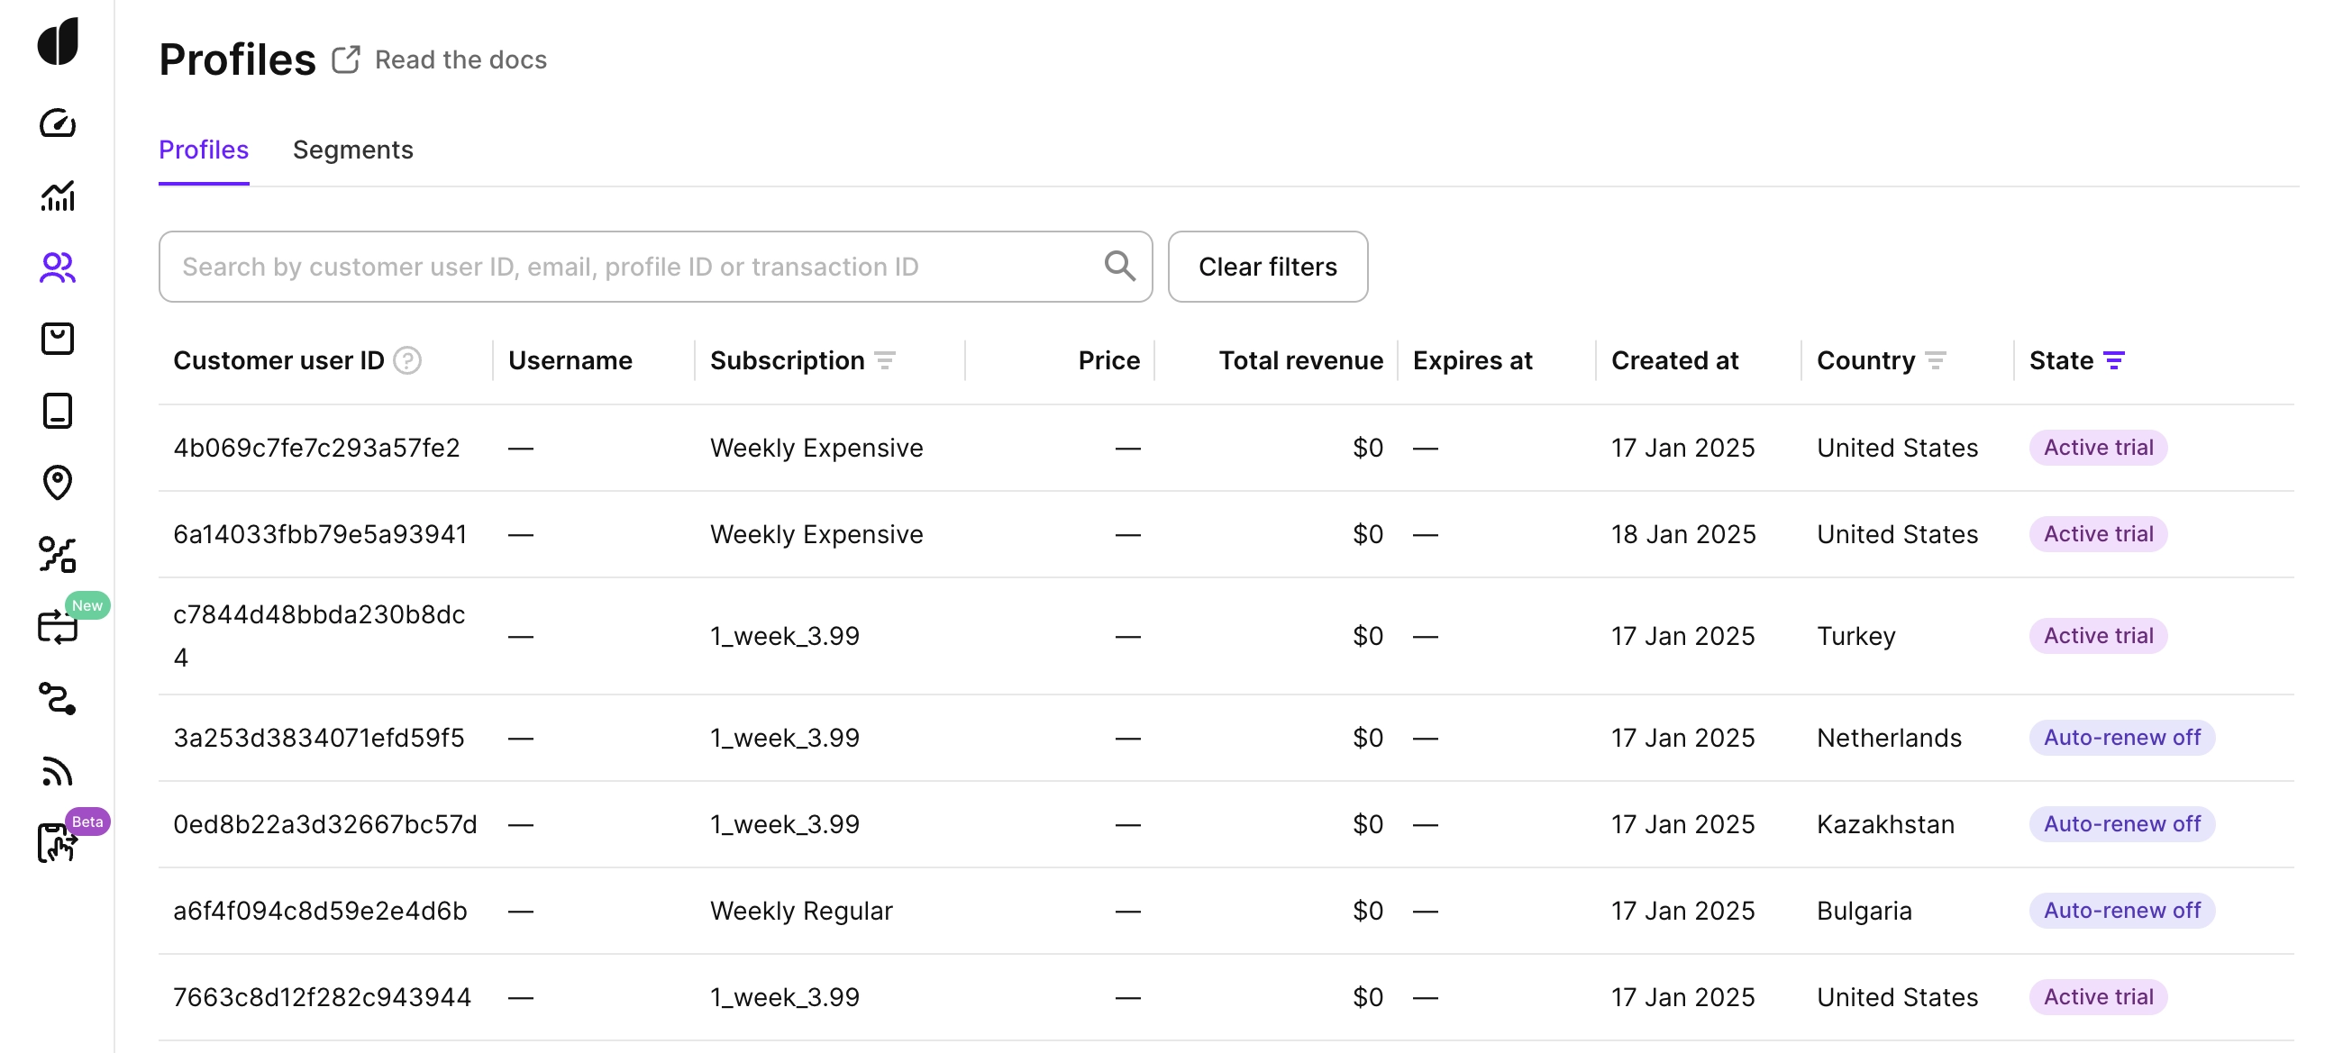Image resolution: width=2343 pixels, height=1053 pixels.
Task: Switch to the Segments tab
Action: click(x=353, y=150)
